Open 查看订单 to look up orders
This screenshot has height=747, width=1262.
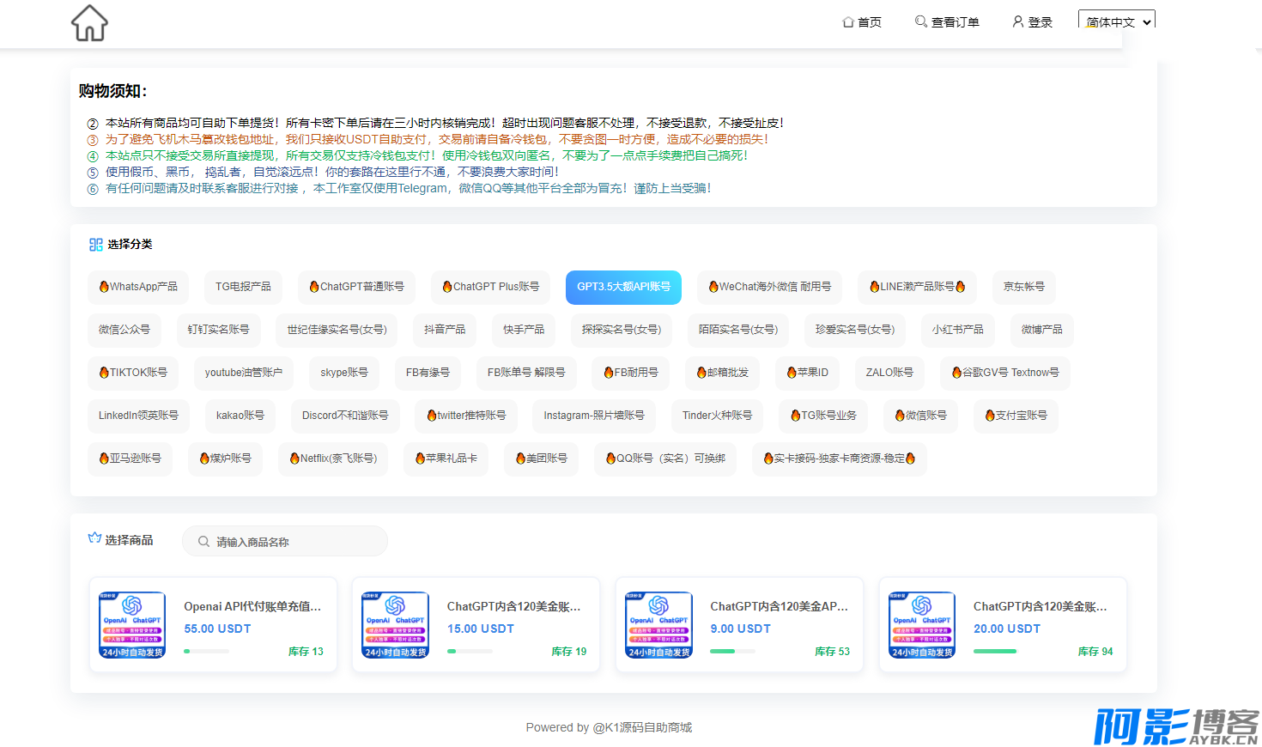(x=947, y=22)
